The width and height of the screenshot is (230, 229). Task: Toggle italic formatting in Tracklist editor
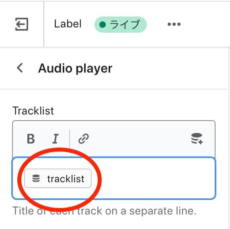pos(55,139)
